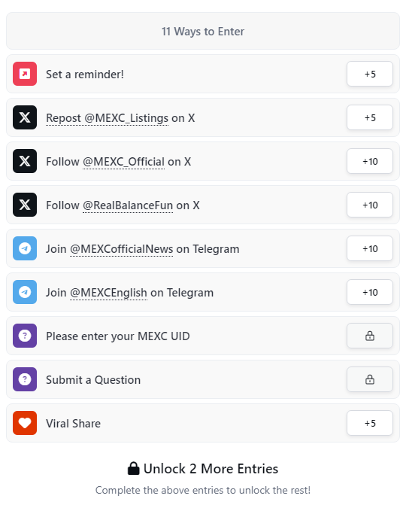Claim +5 for Set a reminder
406x514 pixels.
(370, 74)
